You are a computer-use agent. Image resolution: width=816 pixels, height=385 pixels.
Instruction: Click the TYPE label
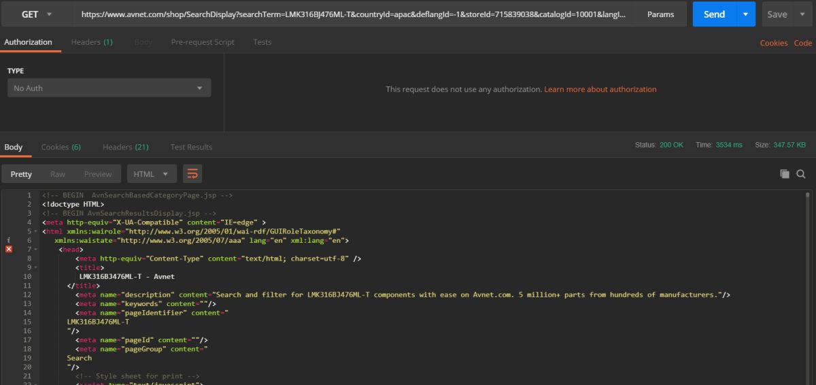click(16, 71)
